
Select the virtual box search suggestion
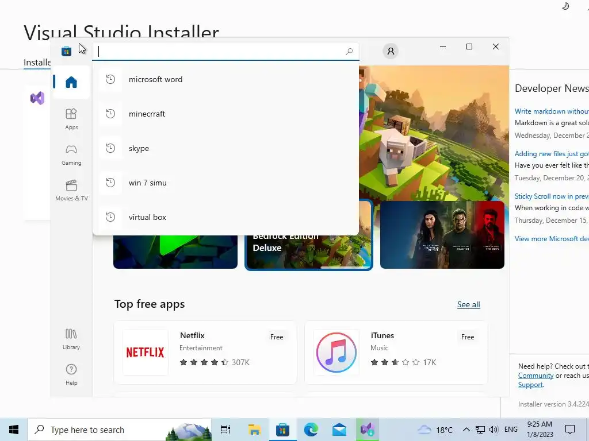(225, 218)
